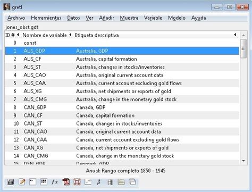Viewport: 252px width, 192px height.
Task: Click arrow beside Nombre de variable header
Action: (x=70, y=35)
